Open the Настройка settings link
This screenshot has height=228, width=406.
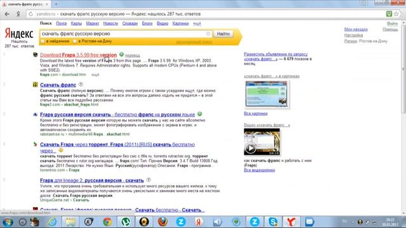(353, 35)
